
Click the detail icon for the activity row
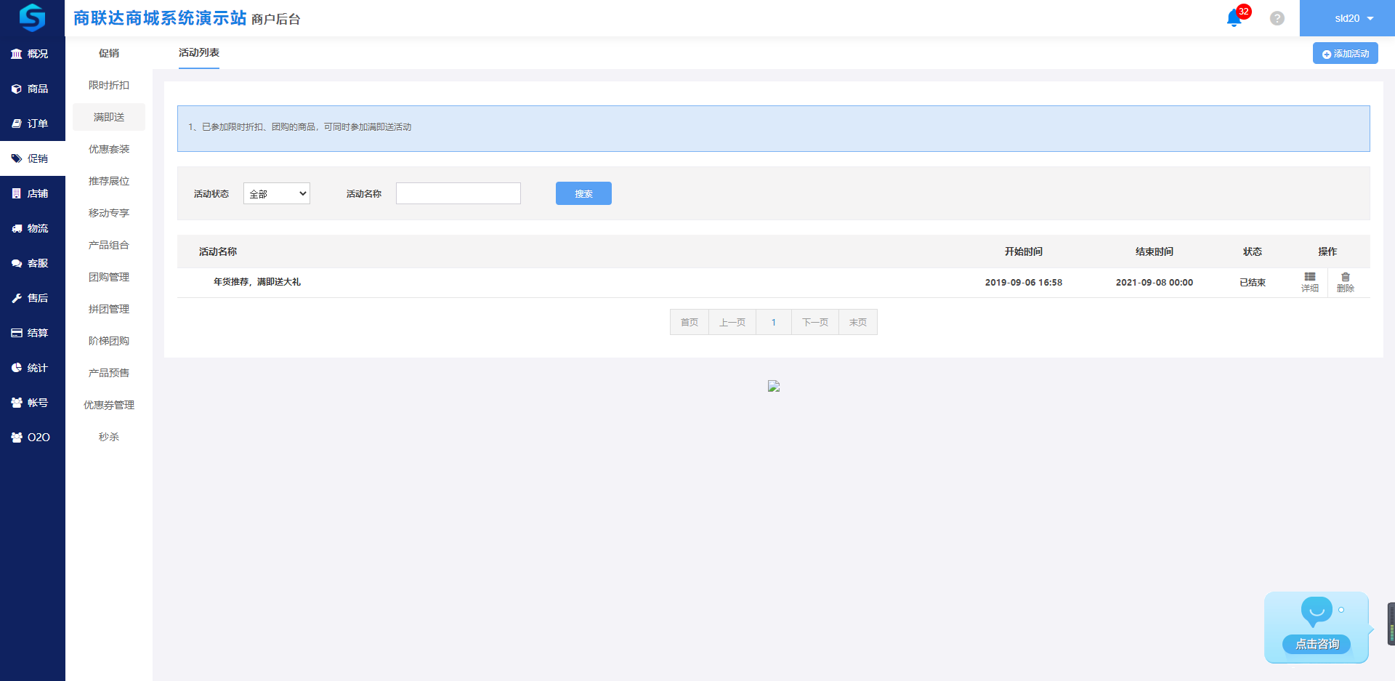1309,282
